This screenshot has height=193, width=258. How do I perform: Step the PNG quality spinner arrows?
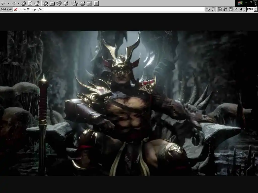click(256, 9)
